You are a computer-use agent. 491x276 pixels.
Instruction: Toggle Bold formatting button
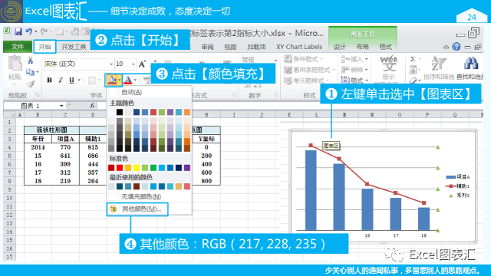point(49,80)
